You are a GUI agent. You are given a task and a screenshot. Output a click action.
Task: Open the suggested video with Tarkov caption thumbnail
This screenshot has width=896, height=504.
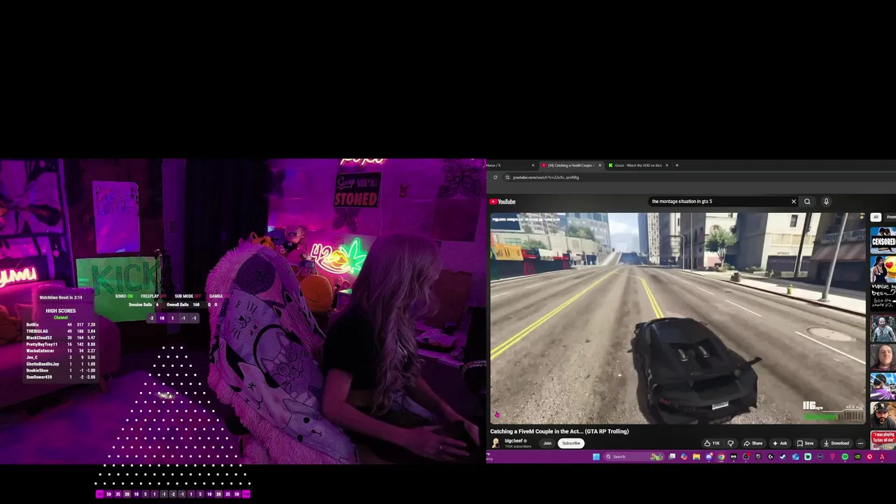click(883, 439)
